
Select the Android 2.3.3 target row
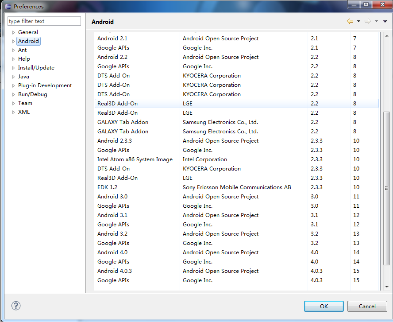[x=237, y=141]
